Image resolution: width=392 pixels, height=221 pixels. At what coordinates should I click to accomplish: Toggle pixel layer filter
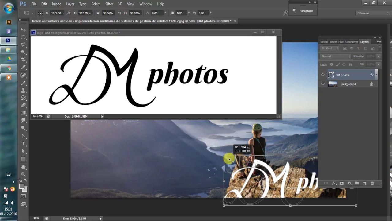point(345,48)
